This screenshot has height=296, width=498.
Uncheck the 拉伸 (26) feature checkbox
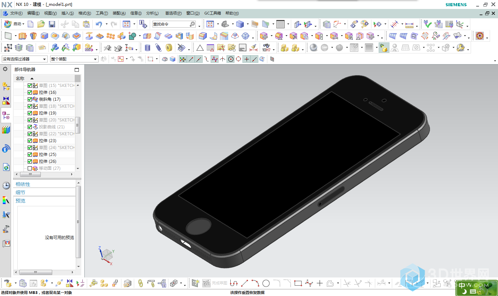pos(30,161)
